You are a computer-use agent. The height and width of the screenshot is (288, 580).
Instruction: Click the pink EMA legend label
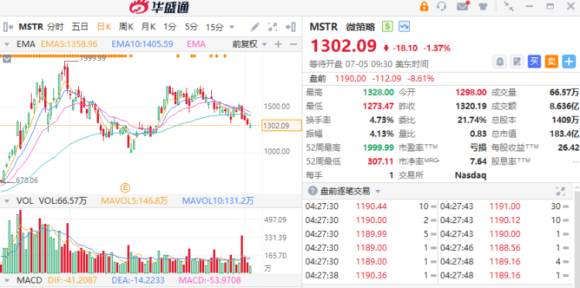196,44
